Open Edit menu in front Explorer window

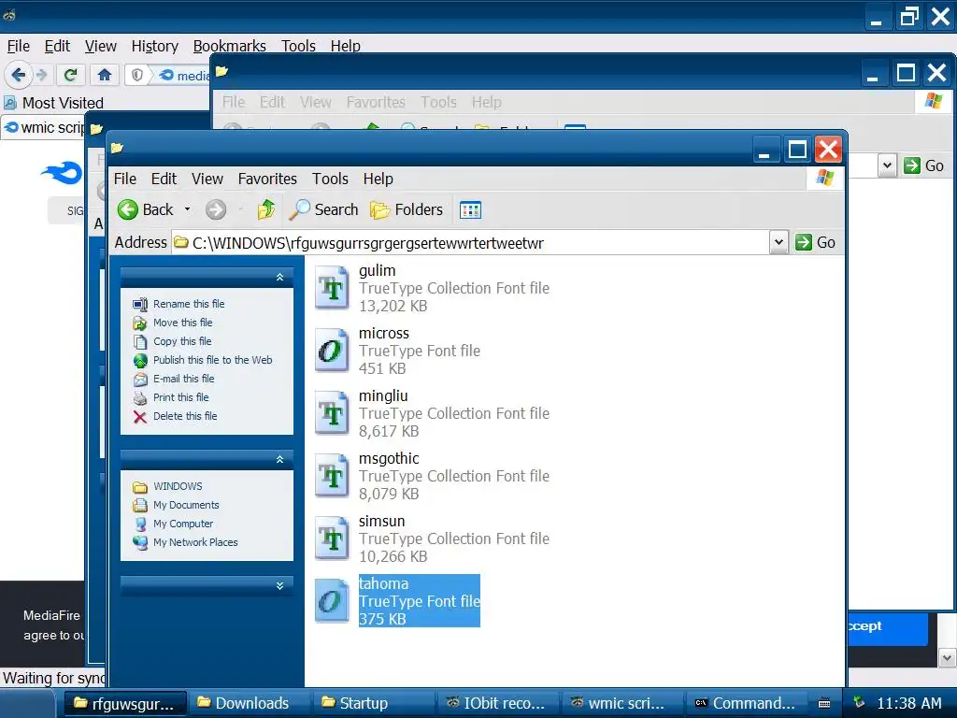pos(164,179)
